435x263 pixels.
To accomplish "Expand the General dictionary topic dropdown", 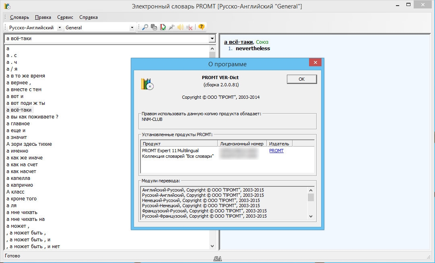I will 132,28.
